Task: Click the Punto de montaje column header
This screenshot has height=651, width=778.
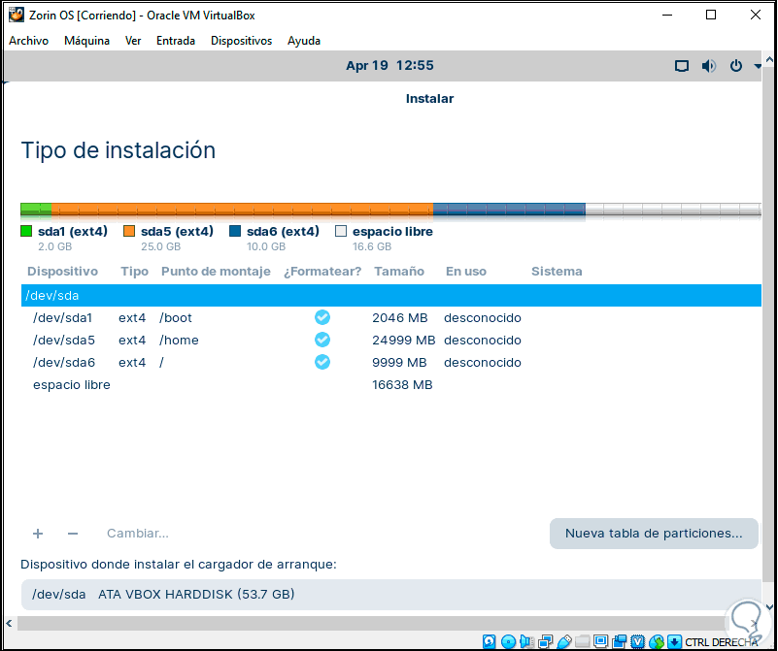Action: (x=216, y=271)
